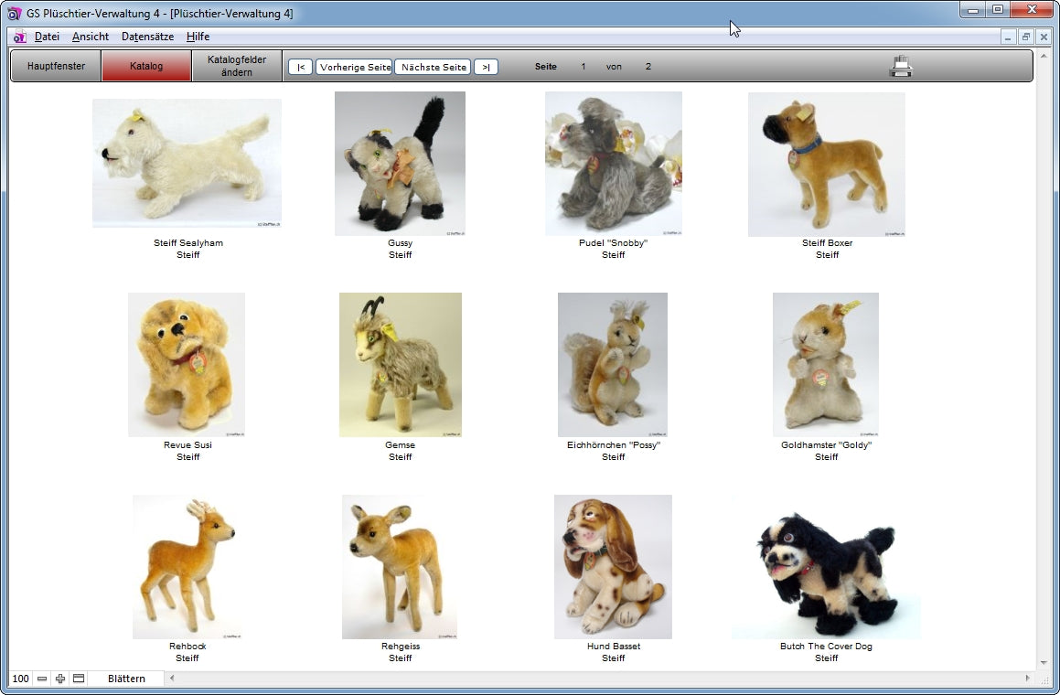The width and height of the screenshot is (1060, 695).
Task: Click the vertical scrollbar down arrow
Action: (x=1044, y=663)
